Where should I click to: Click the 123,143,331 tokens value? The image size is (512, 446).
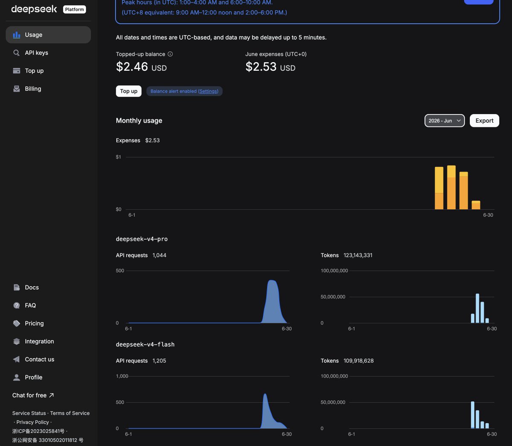click(358, 255)
